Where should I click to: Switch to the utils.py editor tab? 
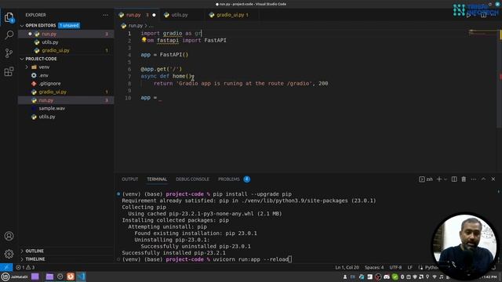click(x=180, y=15)
